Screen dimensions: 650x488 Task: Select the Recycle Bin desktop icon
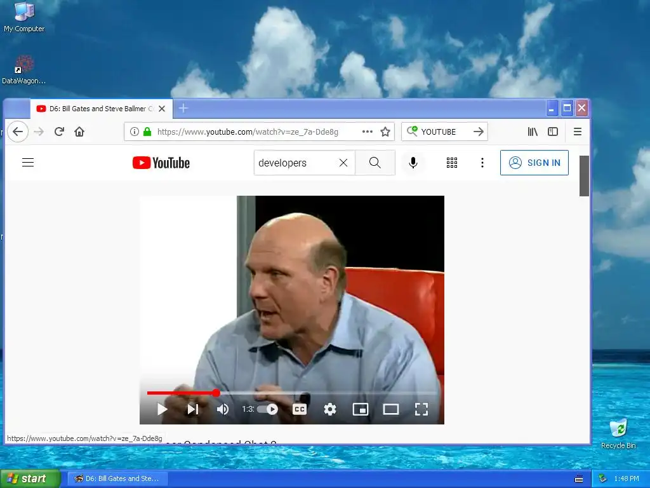pyautogui.click(x=618, y=434)
